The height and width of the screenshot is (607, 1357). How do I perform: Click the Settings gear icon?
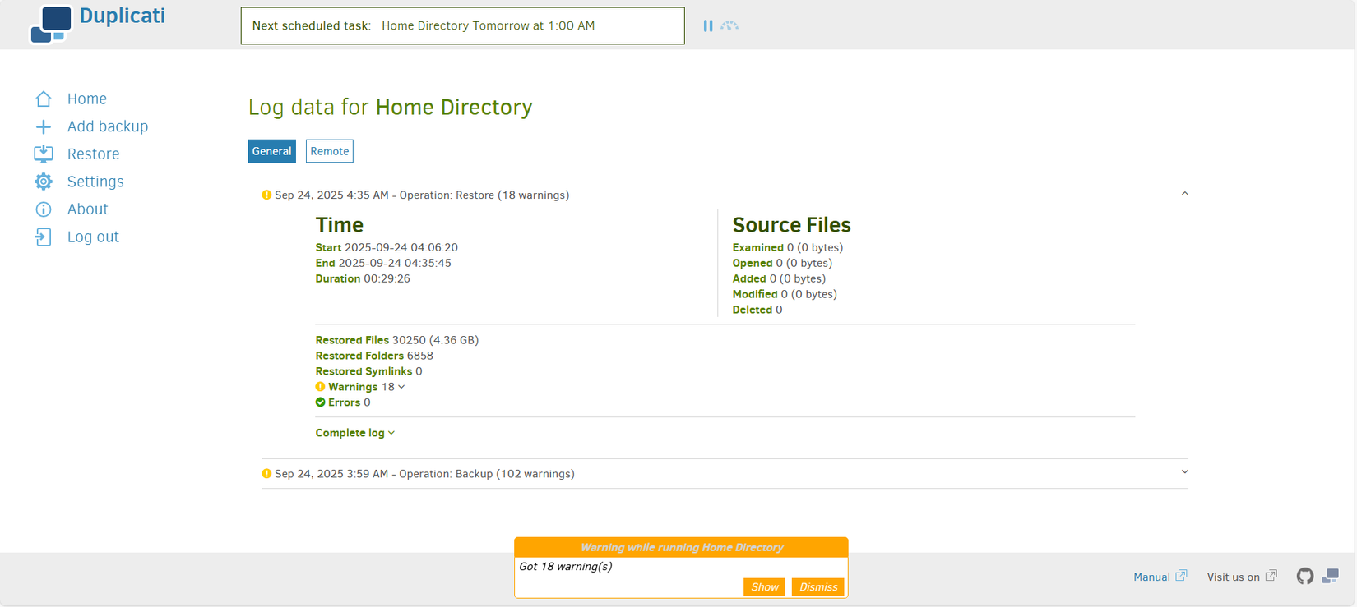44,182
